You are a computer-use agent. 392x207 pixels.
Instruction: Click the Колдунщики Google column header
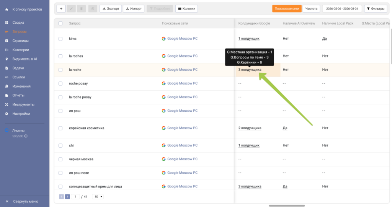tap(254, 23)
